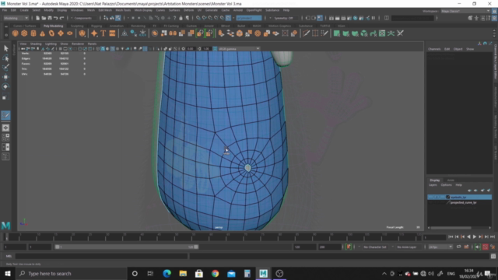Toggle Modeling Toolkit panel icon
Image resolution: width=498 pixels, height=280 pixels.
[470, 18]
